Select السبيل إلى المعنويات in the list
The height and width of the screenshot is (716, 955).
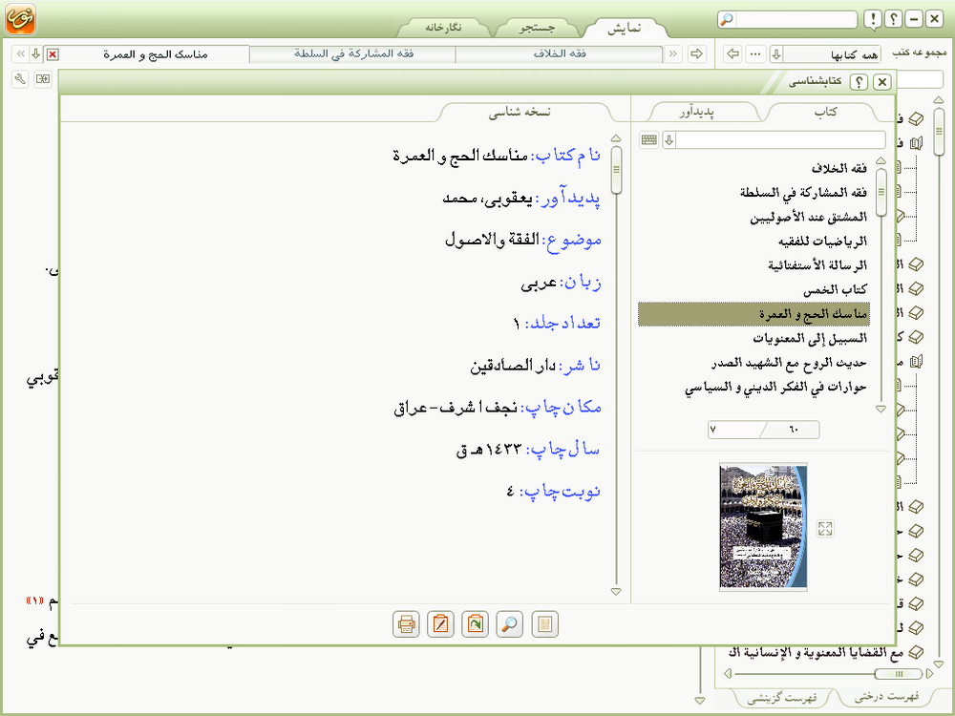[x=754, y=339]
